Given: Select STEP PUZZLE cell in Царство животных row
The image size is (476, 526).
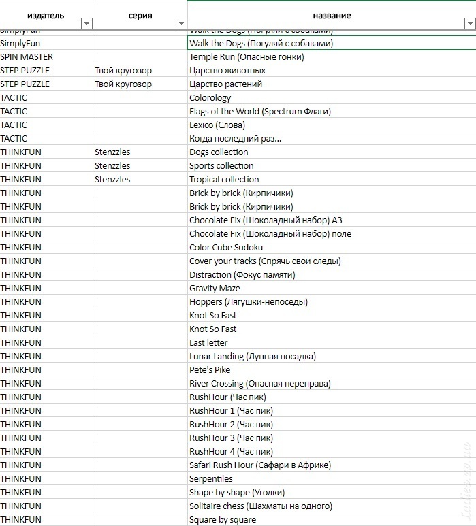Looking at the screenshot, I should [x=46, y=71].
